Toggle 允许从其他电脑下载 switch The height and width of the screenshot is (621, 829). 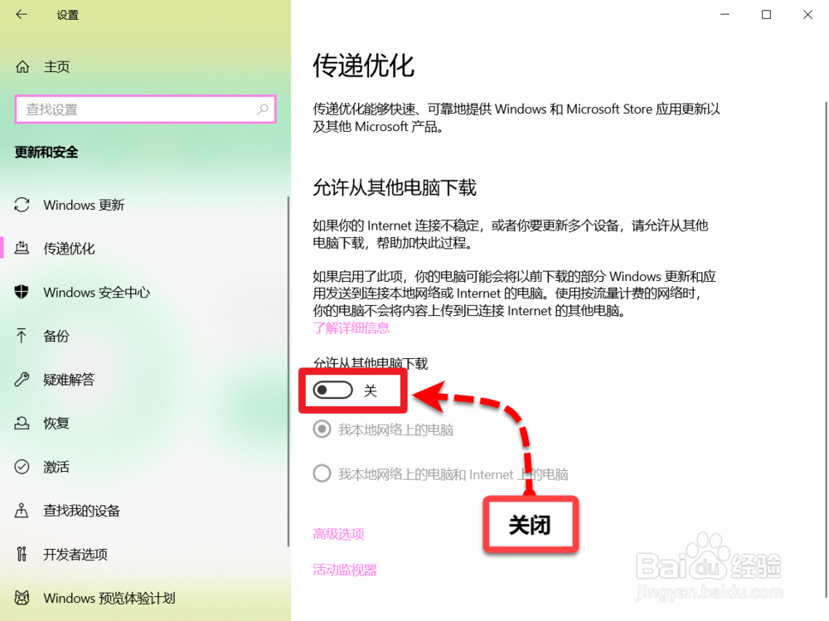[x=332, y=391]
